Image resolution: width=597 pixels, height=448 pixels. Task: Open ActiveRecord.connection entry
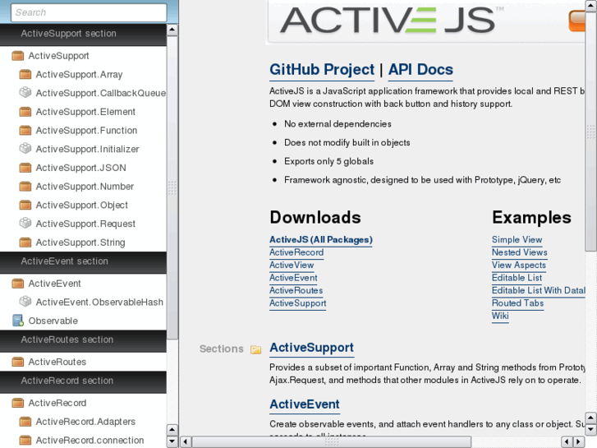point(90,441)
